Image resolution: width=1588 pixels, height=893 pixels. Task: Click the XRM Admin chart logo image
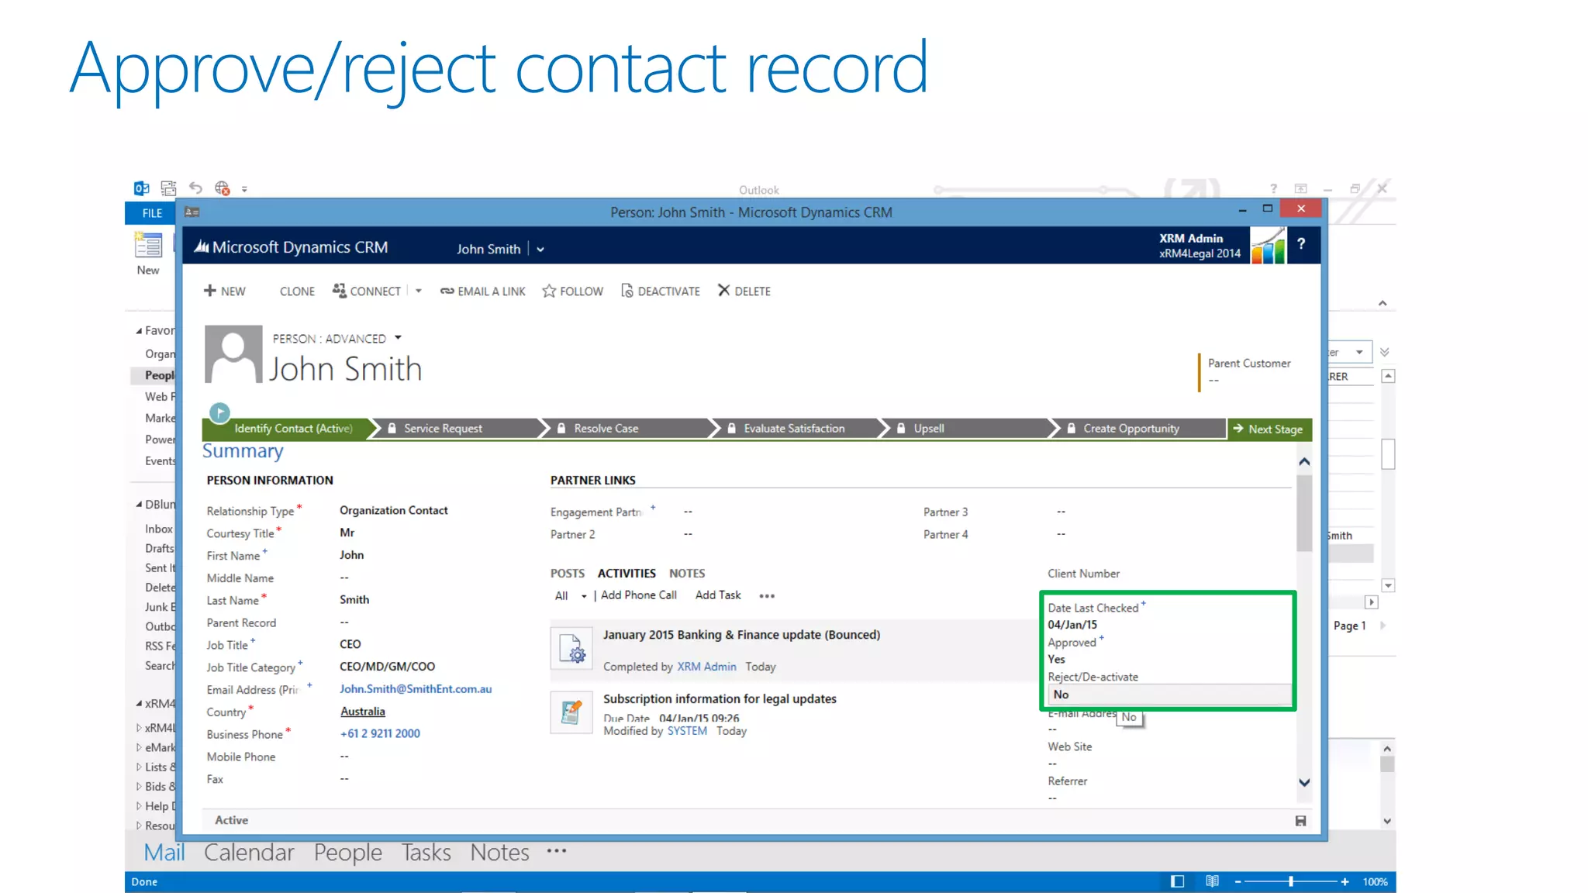(x=1268, y=246)
